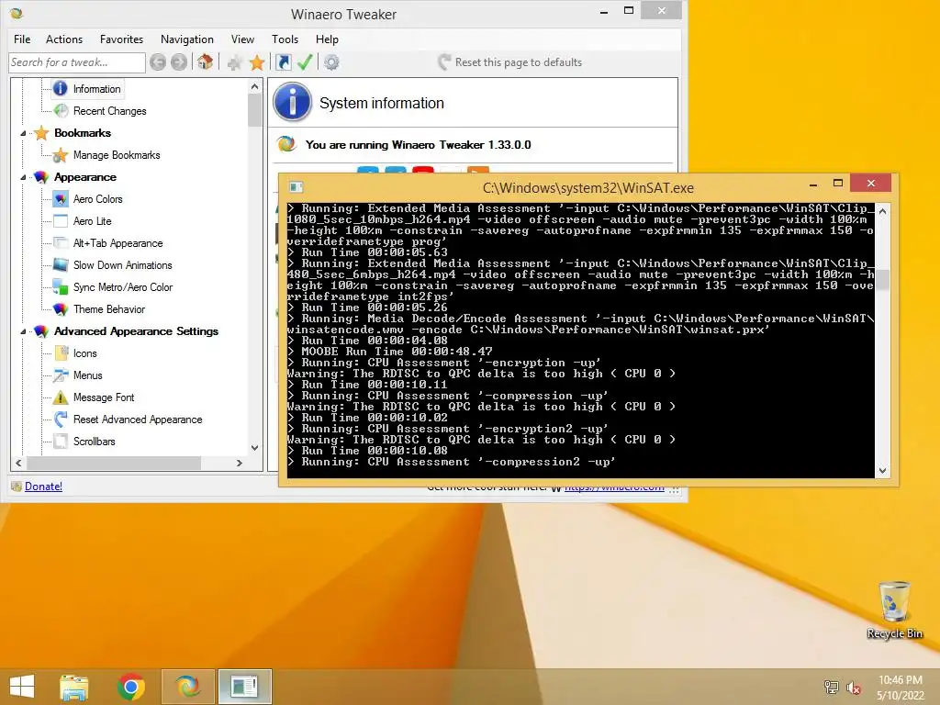Click tree panel scroll-down arrow
The image size is (940, 705).
pos(255,448)
